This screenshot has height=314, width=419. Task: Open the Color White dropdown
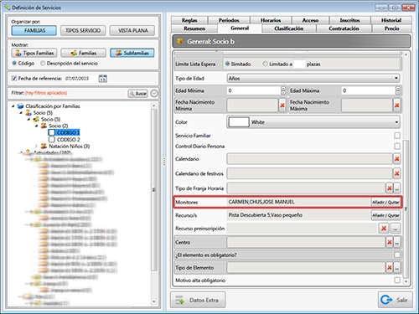(313, 122)
